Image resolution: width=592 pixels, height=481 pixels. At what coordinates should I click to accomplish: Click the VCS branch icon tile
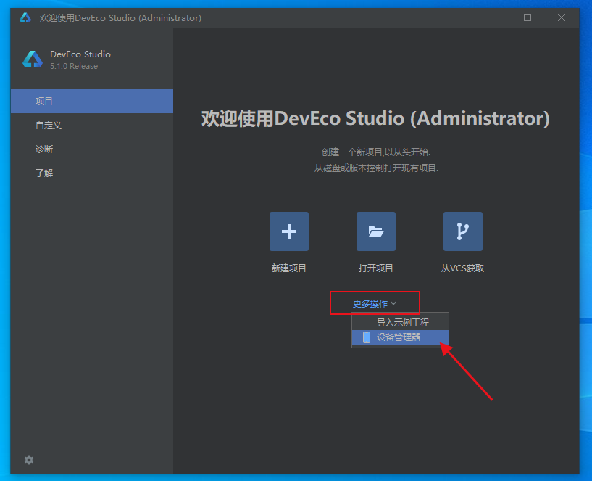point(462,231)
